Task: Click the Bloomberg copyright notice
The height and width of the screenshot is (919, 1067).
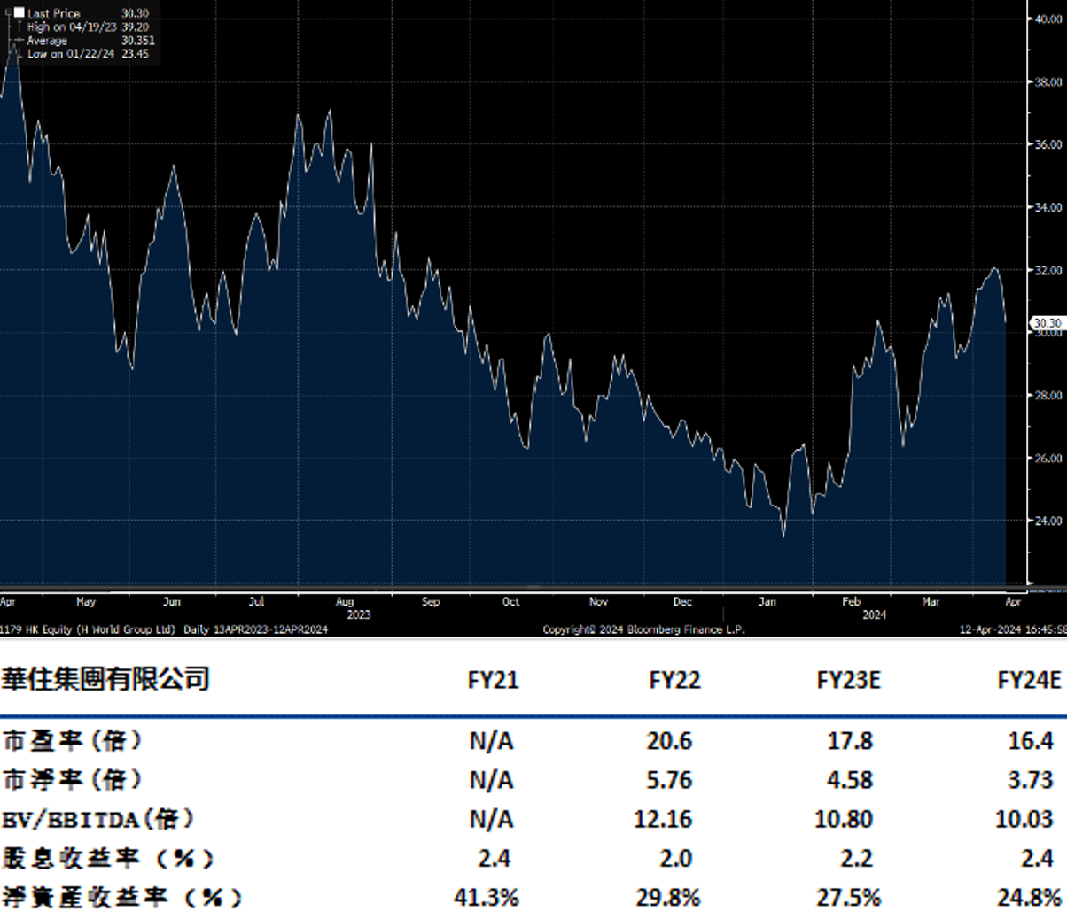Action: (x=644, y=630)
